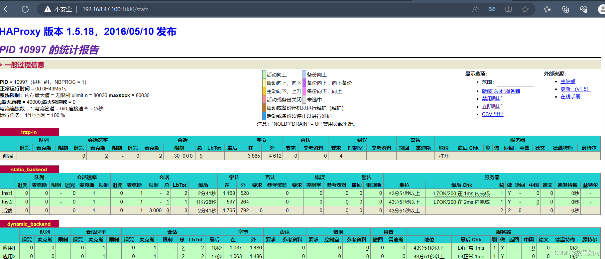Open split screen view icon
Viewport: 605px width, 259px height.
pyautogui.click(x=508, y=9)
